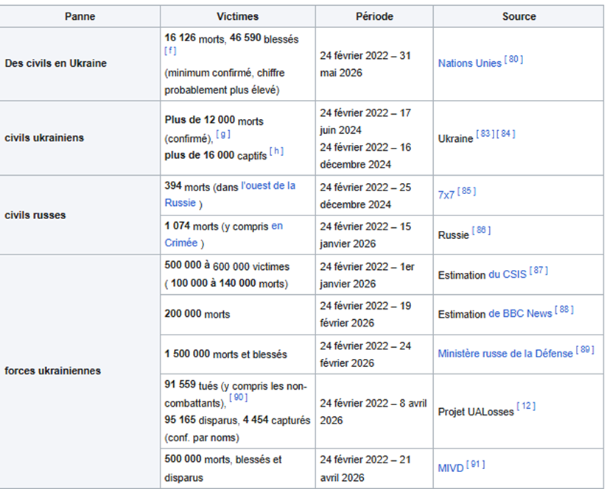Open footnote reference 86
The height and width of the screenshot is (489, 607).
(x=481, y=230)
